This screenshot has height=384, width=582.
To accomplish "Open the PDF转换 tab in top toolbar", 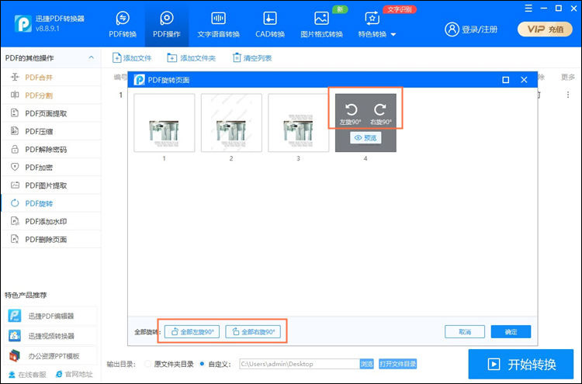I will click(122, 24).
